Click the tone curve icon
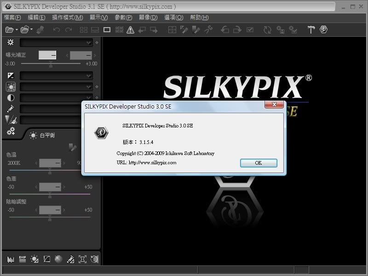368x276 pixels. coord(46,259)
